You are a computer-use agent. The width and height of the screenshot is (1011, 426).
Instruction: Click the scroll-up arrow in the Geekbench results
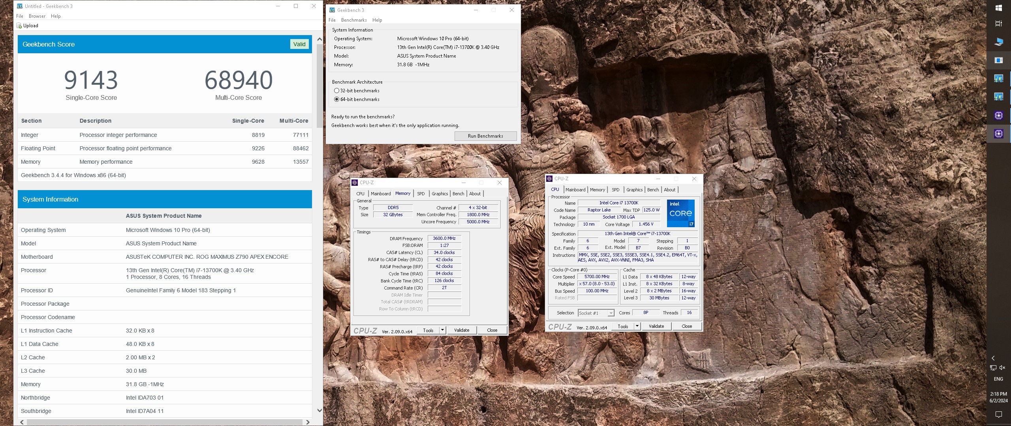pyautogui.click(x=319, y=39)
